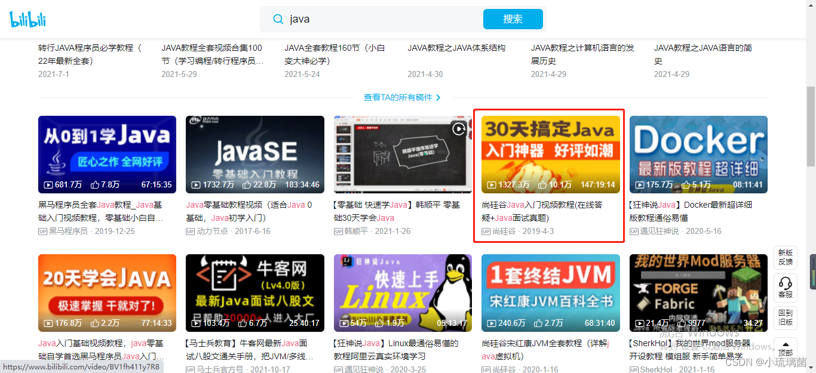Screen dimensions: 816x373
Task: Open title 尚硅谷Java入门视频教程
Action: point(541,211)
